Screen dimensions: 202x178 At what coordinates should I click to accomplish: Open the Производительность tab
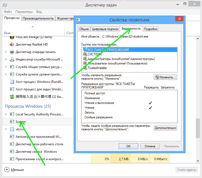pos(38,18)
